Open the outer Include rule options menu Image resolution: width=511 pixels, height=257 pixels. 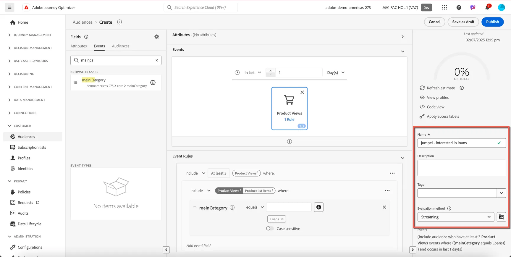click(392, 173)
